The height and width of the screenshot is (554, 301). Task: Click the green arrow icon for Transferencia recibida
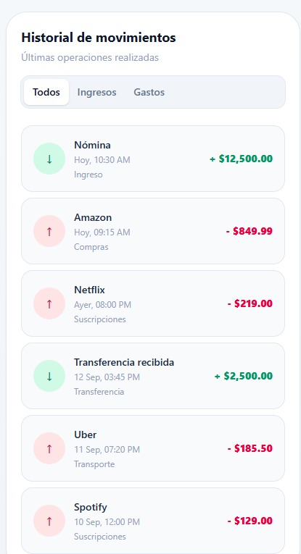49,376
